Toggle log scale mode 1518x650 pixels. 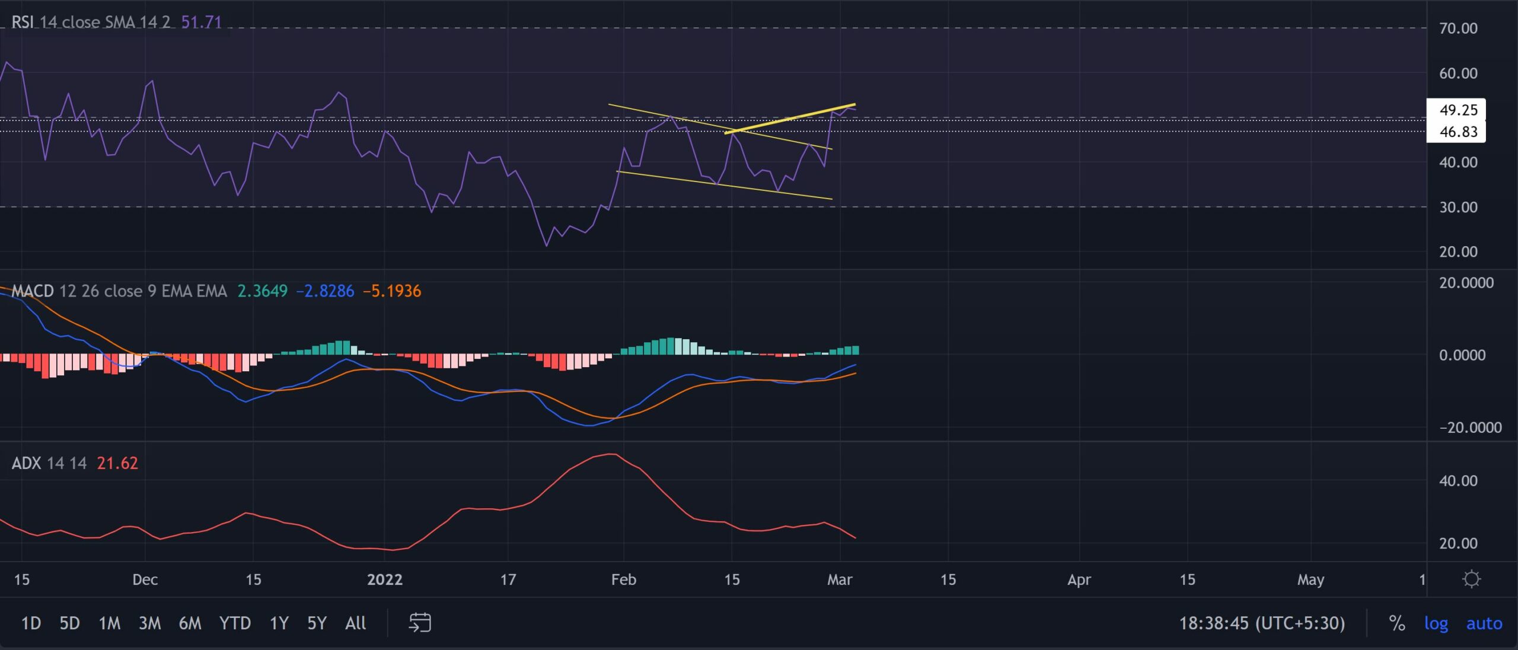1436,623
